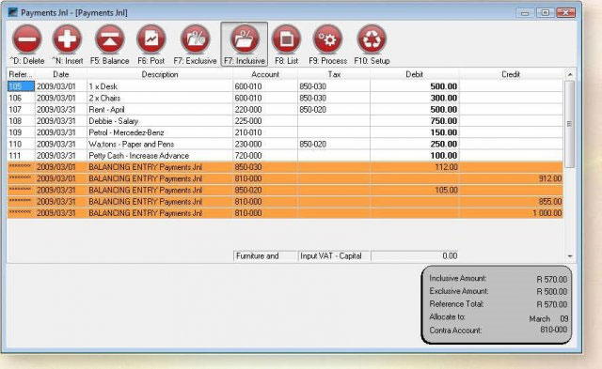Screen dimensions: 602x369
Task: Click balancing entry credit 1 000.00
Action: pos(547,213)
